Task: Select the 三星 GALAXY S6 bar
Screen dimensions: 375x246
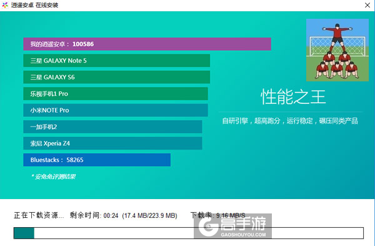Action: tap(116, 77)
